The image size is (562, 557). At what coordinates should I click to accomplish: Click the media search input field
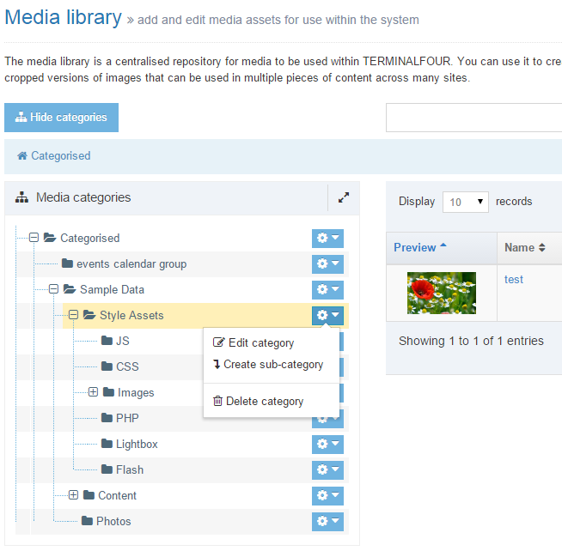473,118
